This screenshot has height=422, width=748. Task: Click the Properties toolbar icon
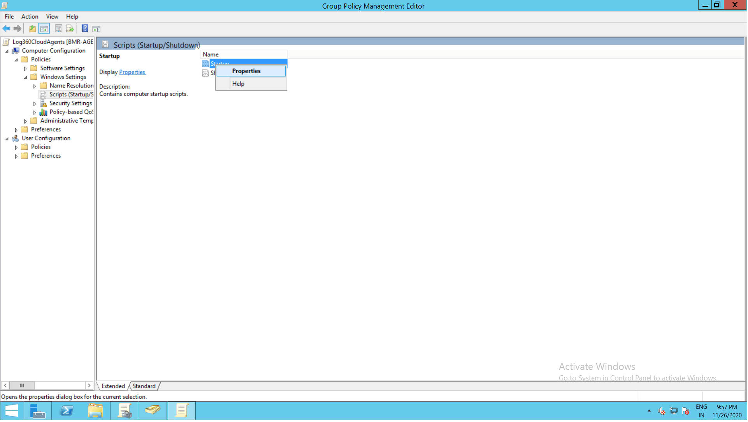(x=58, y=29)
